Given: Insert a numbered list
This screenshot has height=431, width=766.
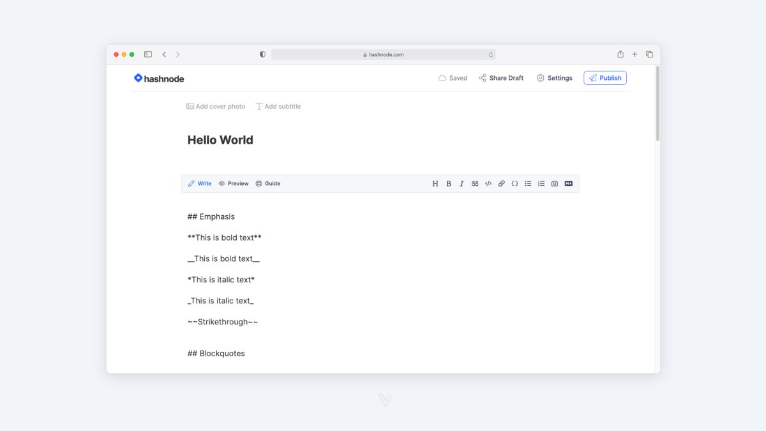Looking at the screenshot, I should pyautogui.click(x=541, y=183).
